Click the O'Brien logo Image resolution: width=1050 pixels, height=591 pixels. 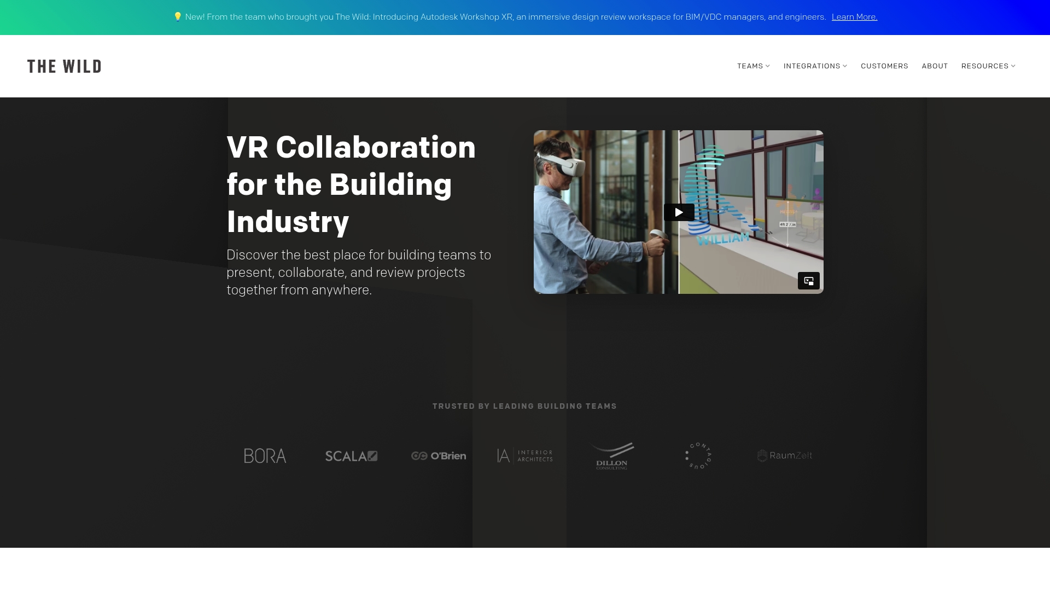tap(438, 455)
